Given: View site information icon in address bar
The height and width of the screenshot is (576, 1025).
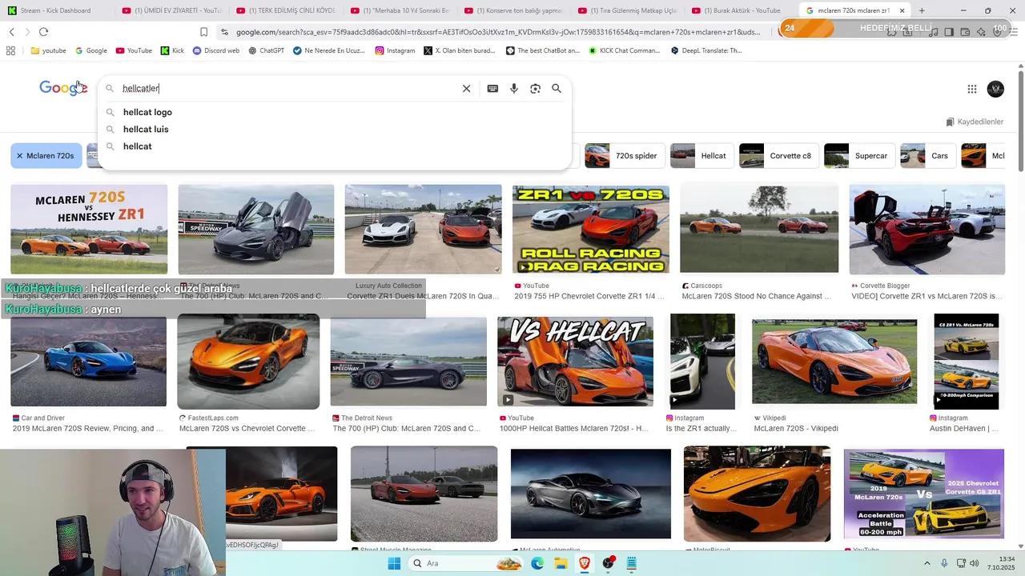Looking at the screenshot, I should [224, 32].
